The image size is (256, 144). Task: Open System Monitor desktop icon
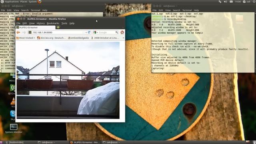click(14, 129)
